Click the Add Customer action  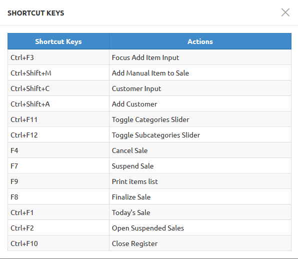134,104
